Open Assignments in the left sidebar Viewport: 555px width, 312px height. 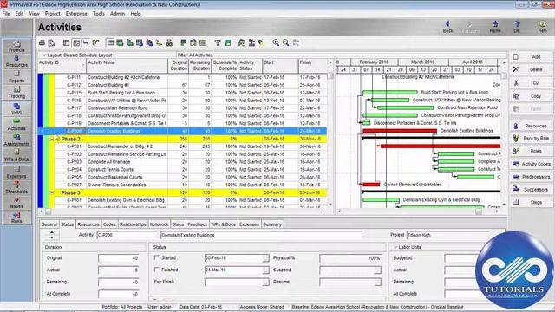tap(16, 140)
